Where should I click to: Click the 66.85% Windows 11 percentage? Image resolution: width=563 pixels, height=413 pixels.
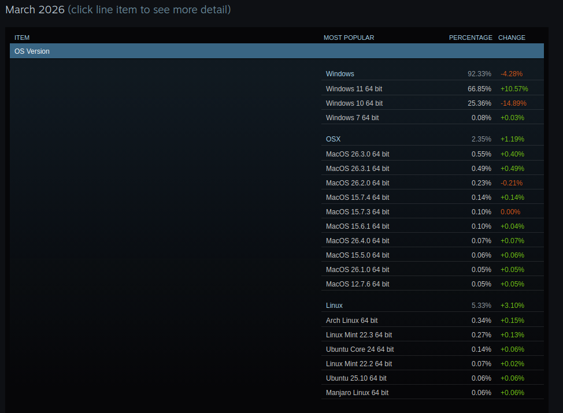click(x=479, y=88)
